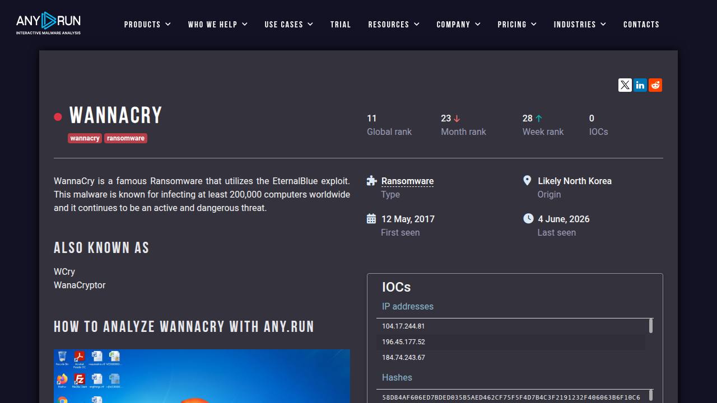Viewport: 717px width, 403px height.
Task: Follow the Ransomware type link
Action: [407, 181]
